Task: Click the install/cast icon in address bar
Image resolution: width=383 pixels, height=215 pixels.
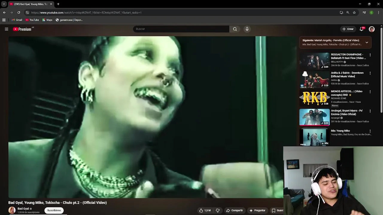Action: tap(341, 13)
